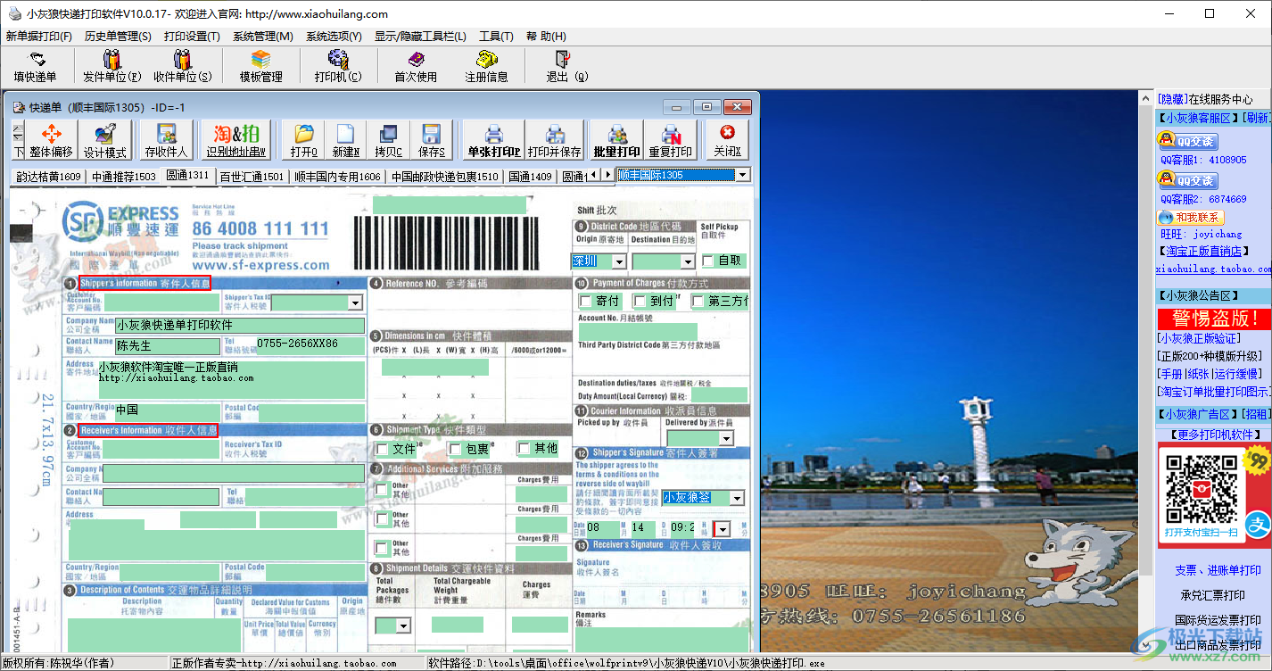Open 工具(T) menu
Screen dimensions: 1272x671
pos(496,37)
